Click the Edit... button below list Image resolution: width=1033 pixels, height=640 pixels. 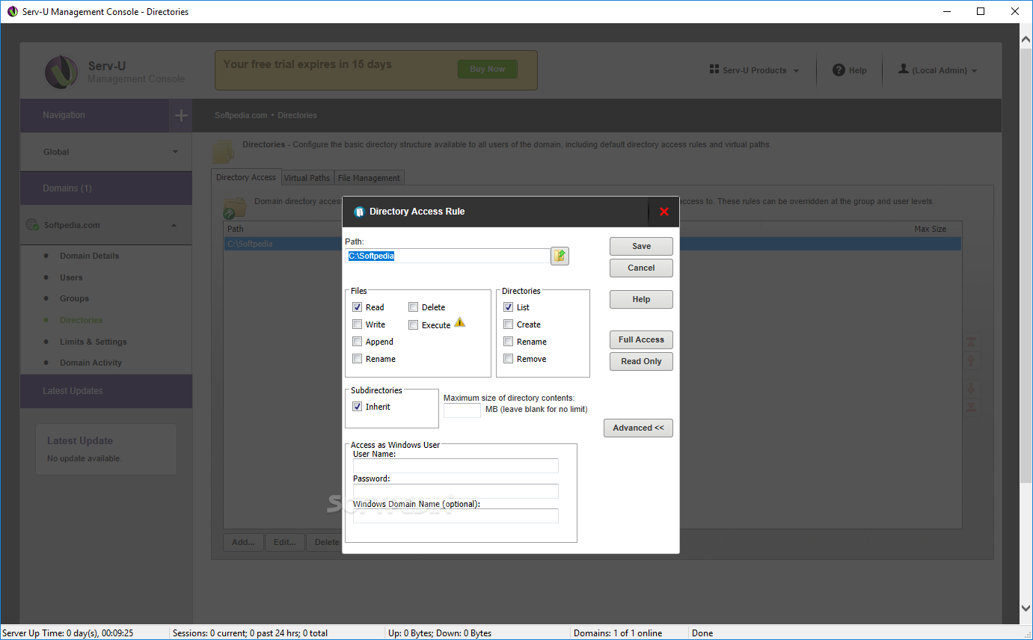pos(285,542)
